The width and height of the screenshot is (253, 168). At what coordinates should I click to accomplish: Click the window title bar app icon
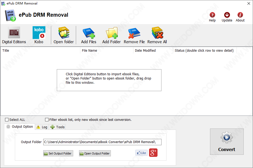[3, 3]
